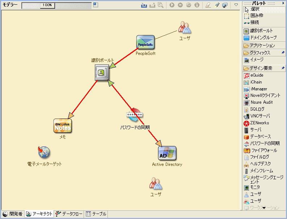Collapse the パレット palette arrow
This screenshot has height=219, width=287.
click(x=283, y=3)
